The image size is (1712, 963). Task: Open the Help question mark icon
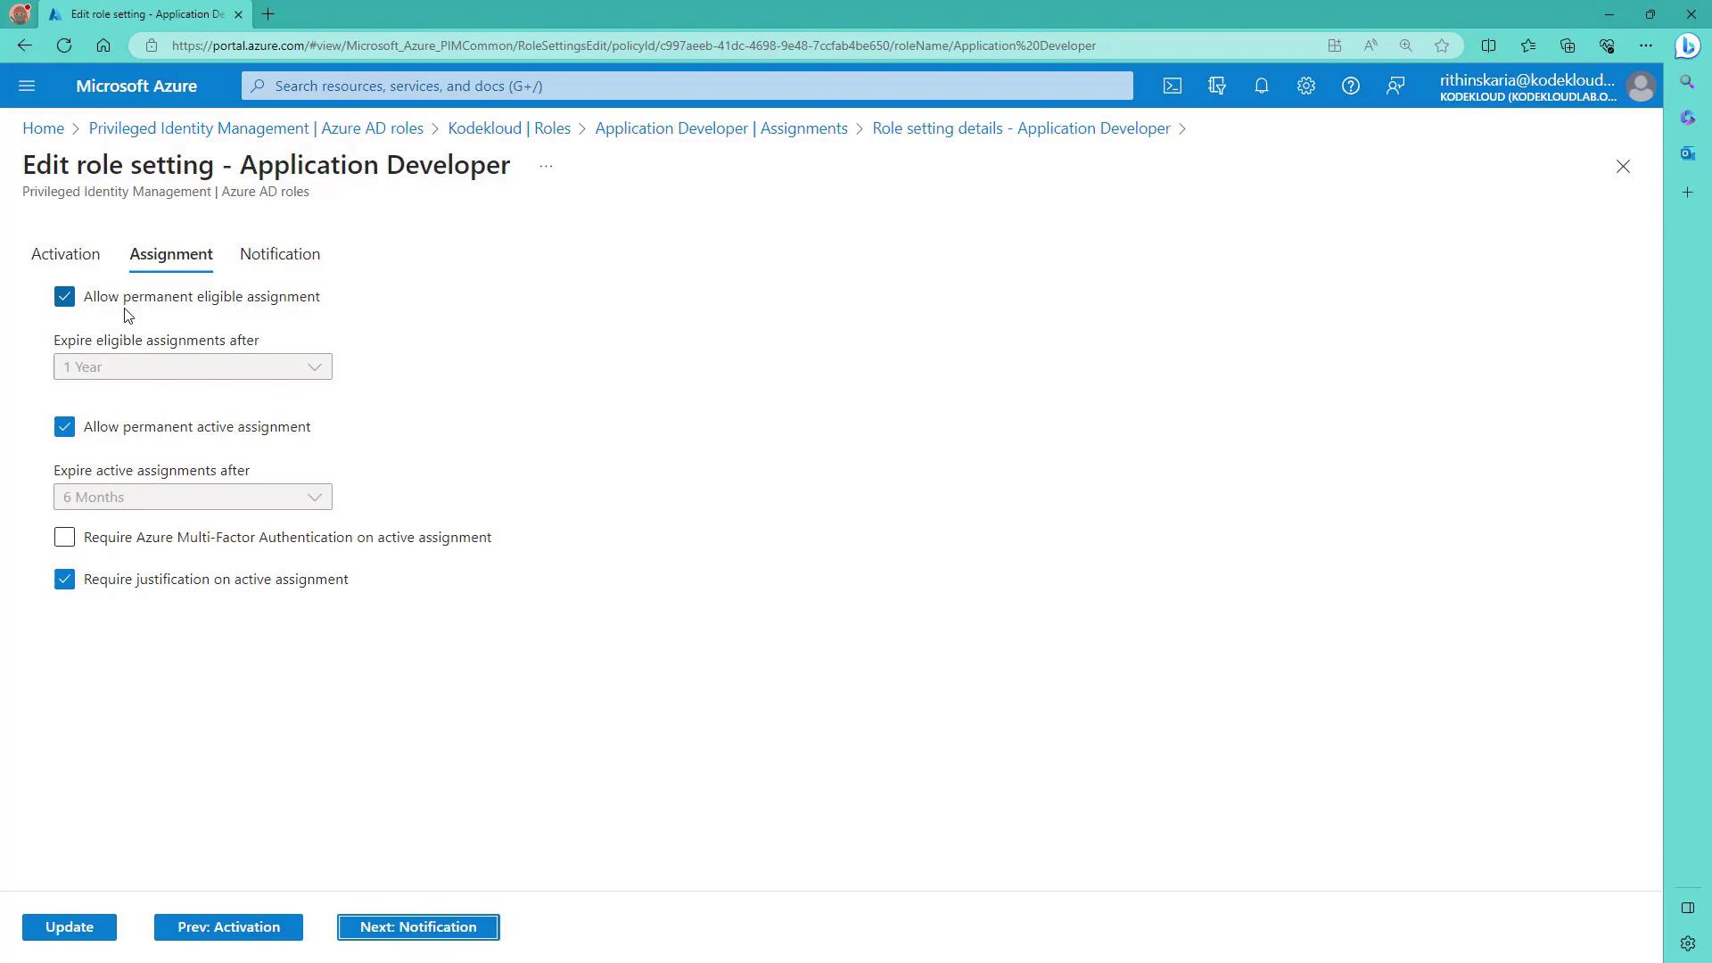(1351, 86)
